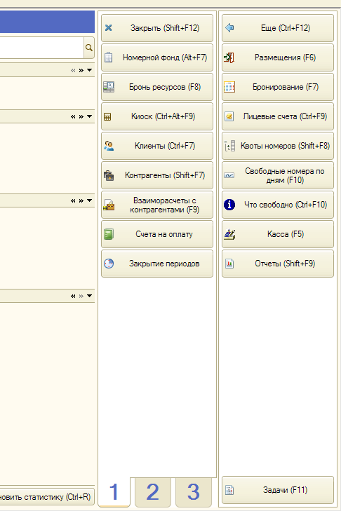Click the Взаиморасчеты с контрагентами icon
This screenshot has height=511, width=341.
point(109,205)
